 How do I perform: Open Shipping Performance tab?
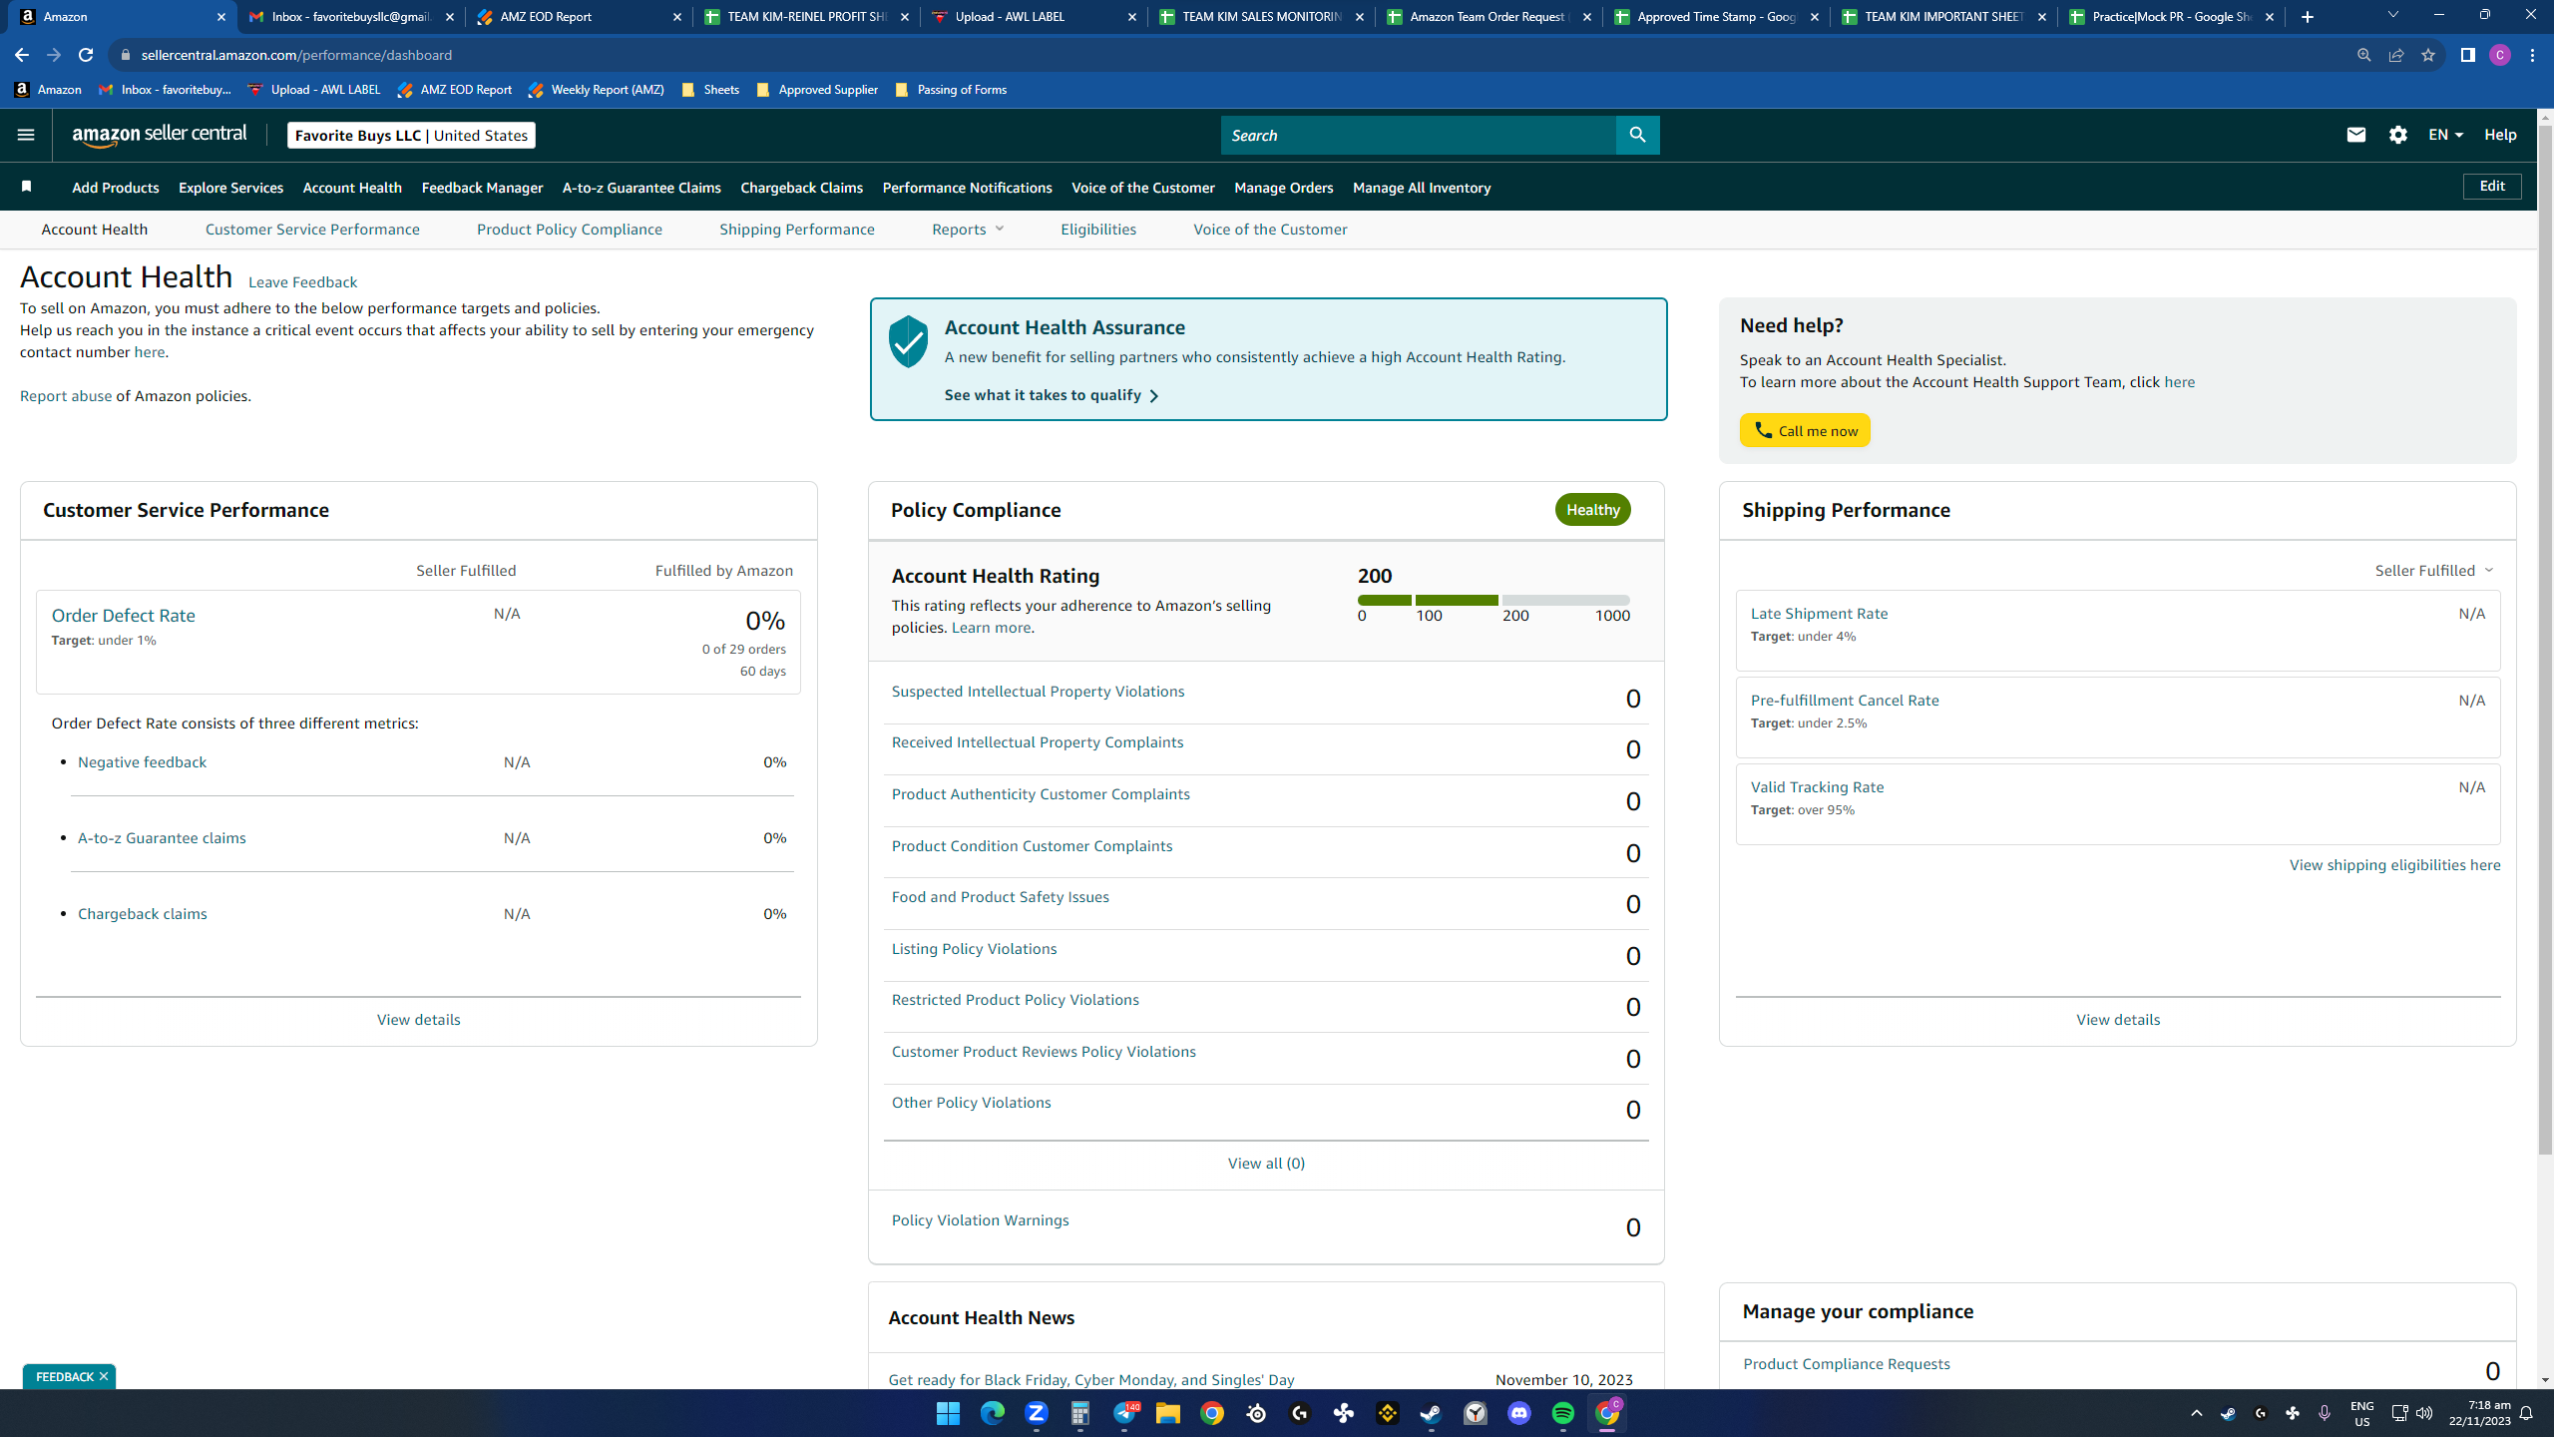[796, 230]
